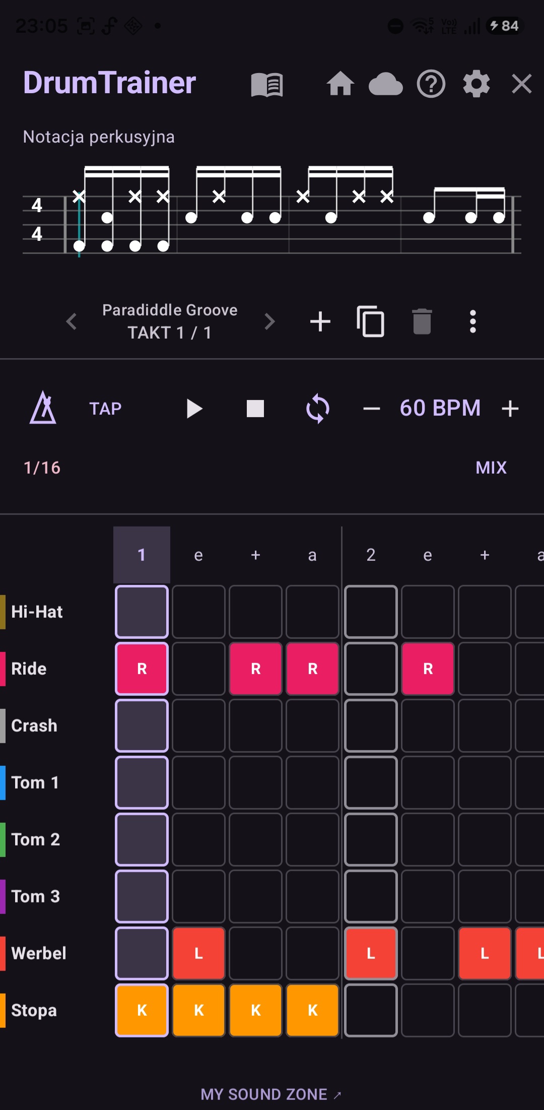This screenshot has width=544, height=1110.
Task: Toggle the metronome icon
Action: click(x=43, y=408)
